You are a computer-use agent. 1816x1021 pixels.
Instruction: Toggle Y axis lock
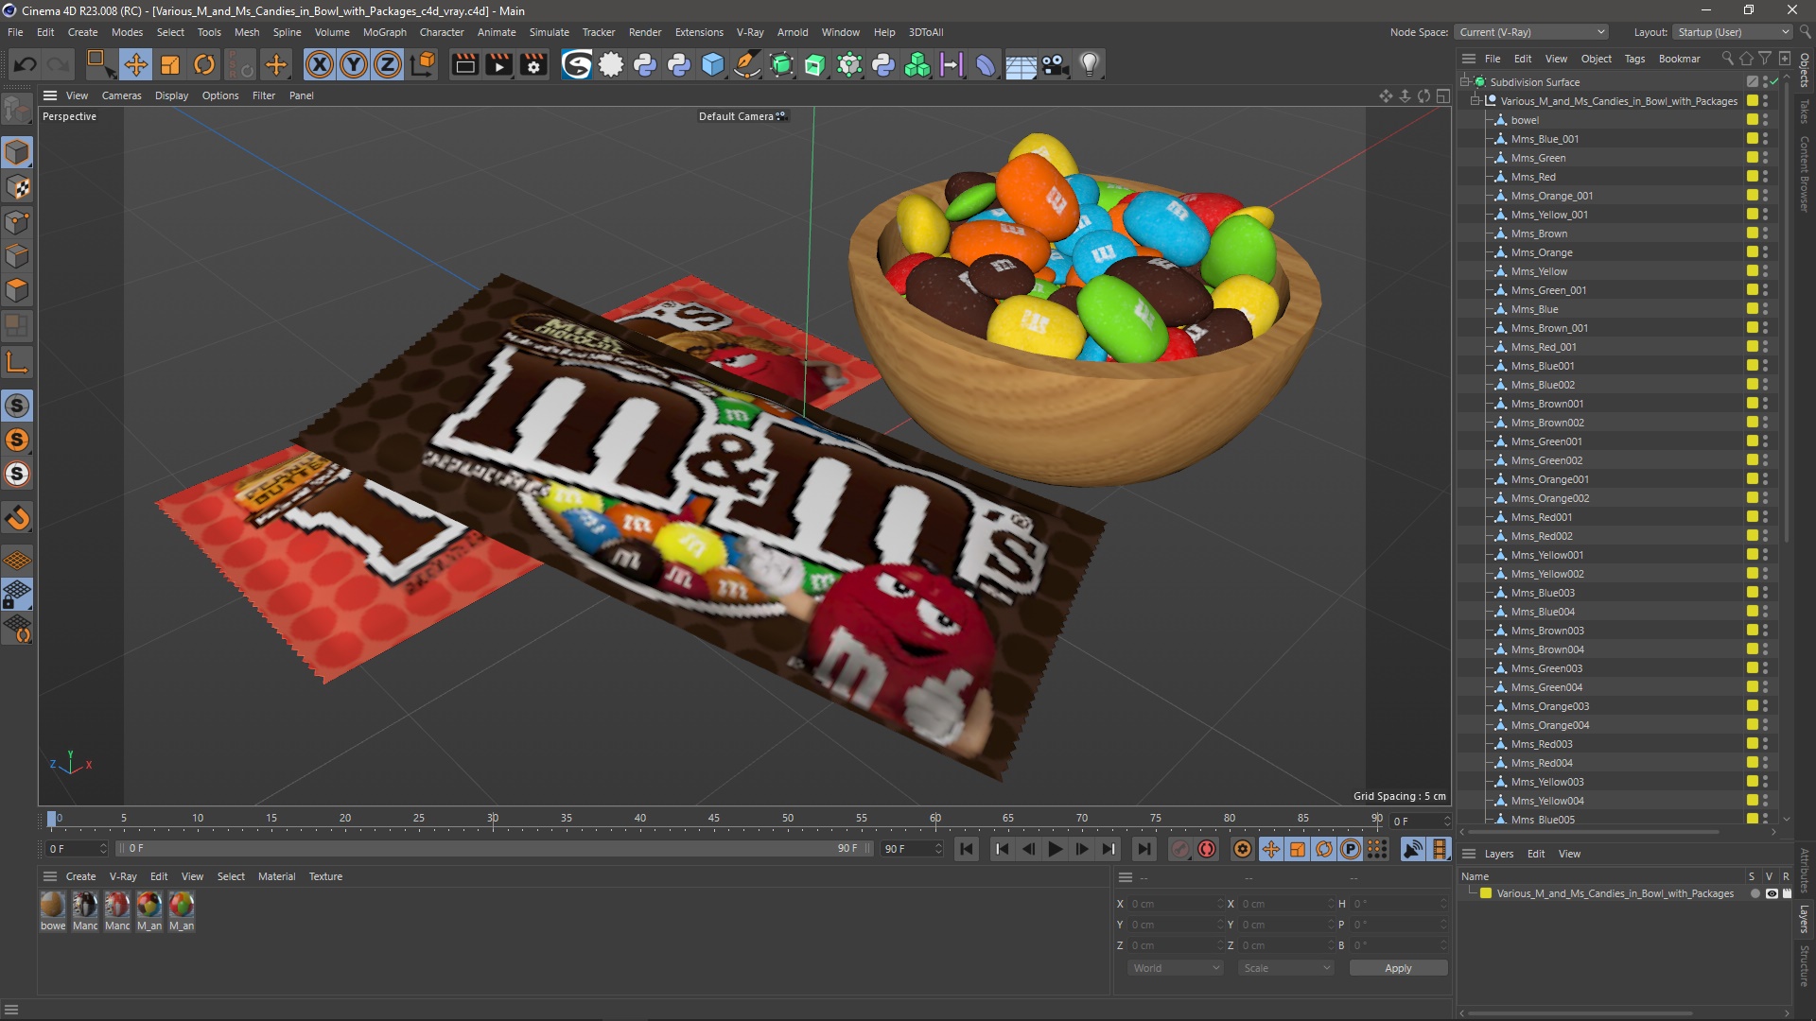click(x=354, y=64)
